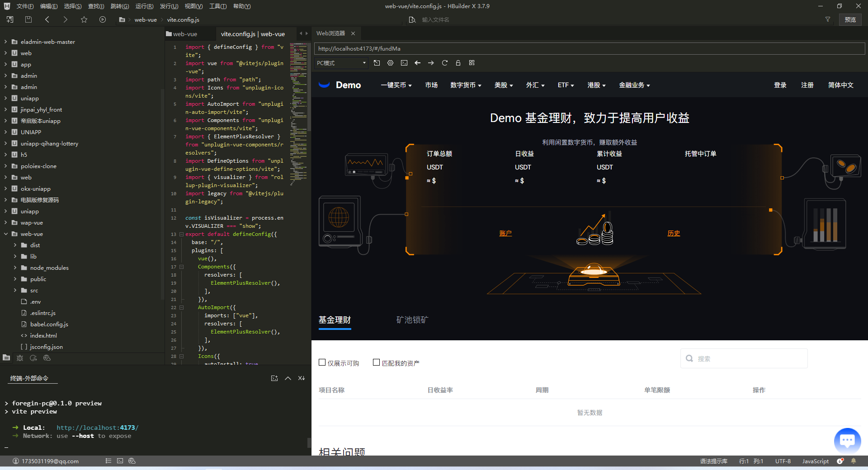This screenshot has height=470, width=868.
Task: Open browser settings gear icon
Action: pos(390,63)
